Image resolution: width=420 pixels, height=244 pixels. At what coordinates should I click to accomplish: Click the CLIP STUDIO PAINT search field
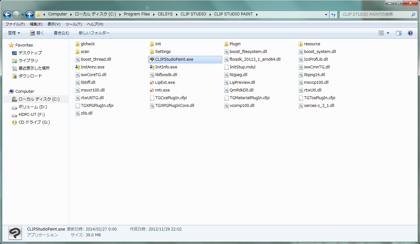point(375,14)
